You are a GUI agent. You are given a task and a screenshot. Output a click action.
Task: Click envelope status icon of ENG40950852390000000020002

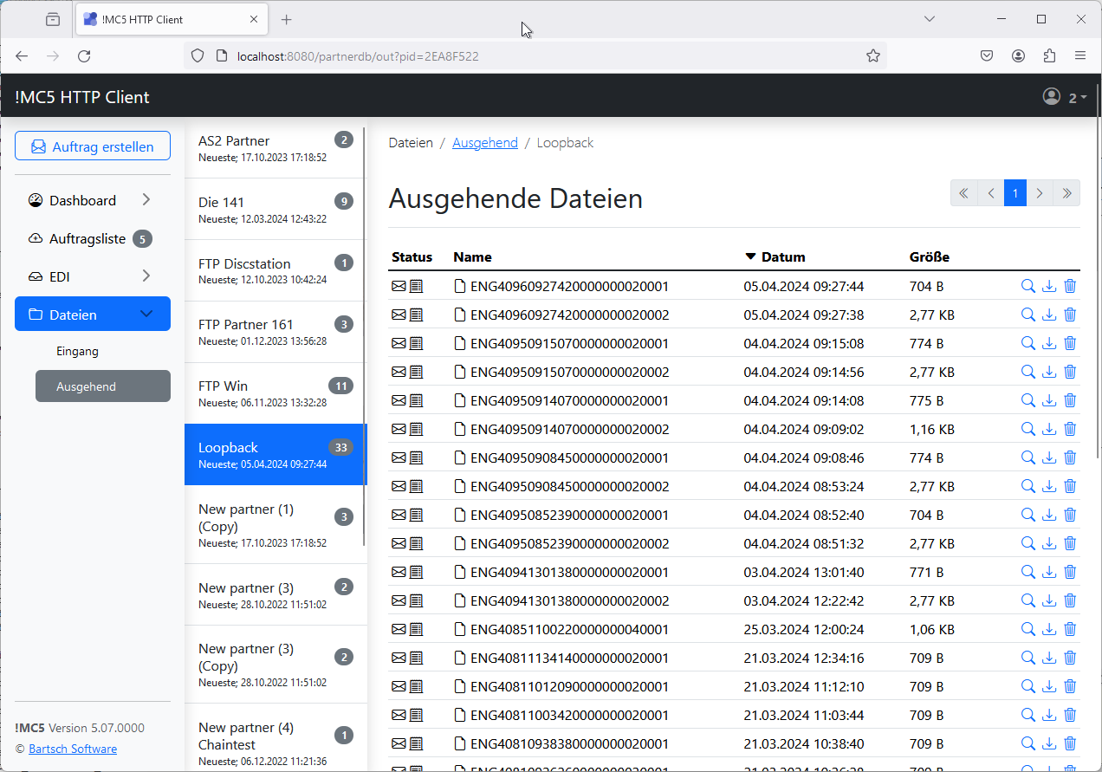click(x=399, y=544)
